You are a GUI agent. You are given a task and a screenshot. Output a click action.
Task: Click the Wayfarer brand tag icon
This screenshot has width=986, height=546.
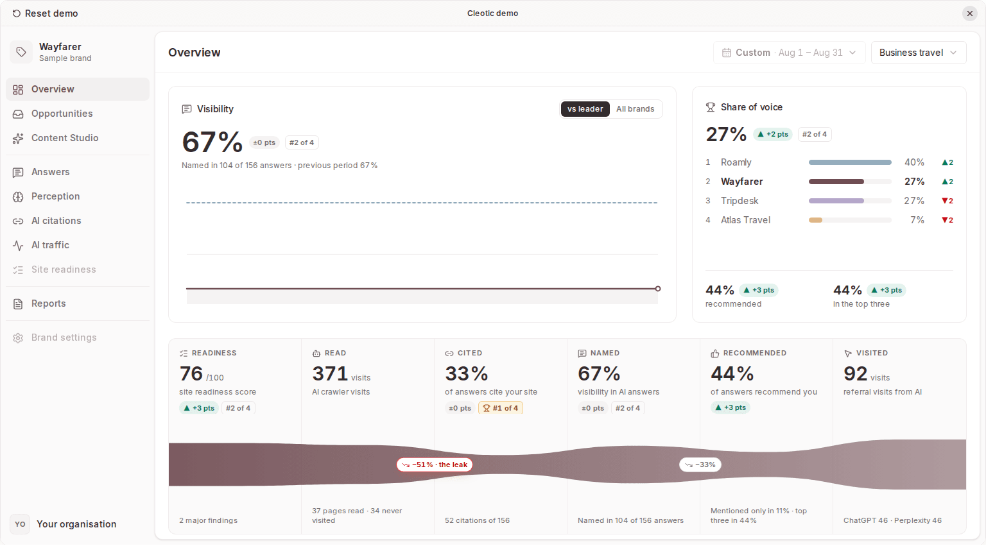coord(21,52)
